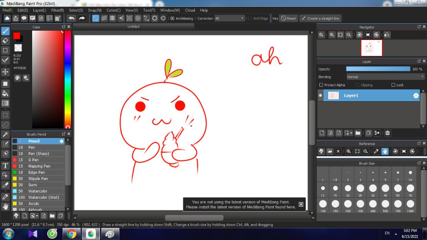Click Create a straight line button

click(x=321, y=18)
